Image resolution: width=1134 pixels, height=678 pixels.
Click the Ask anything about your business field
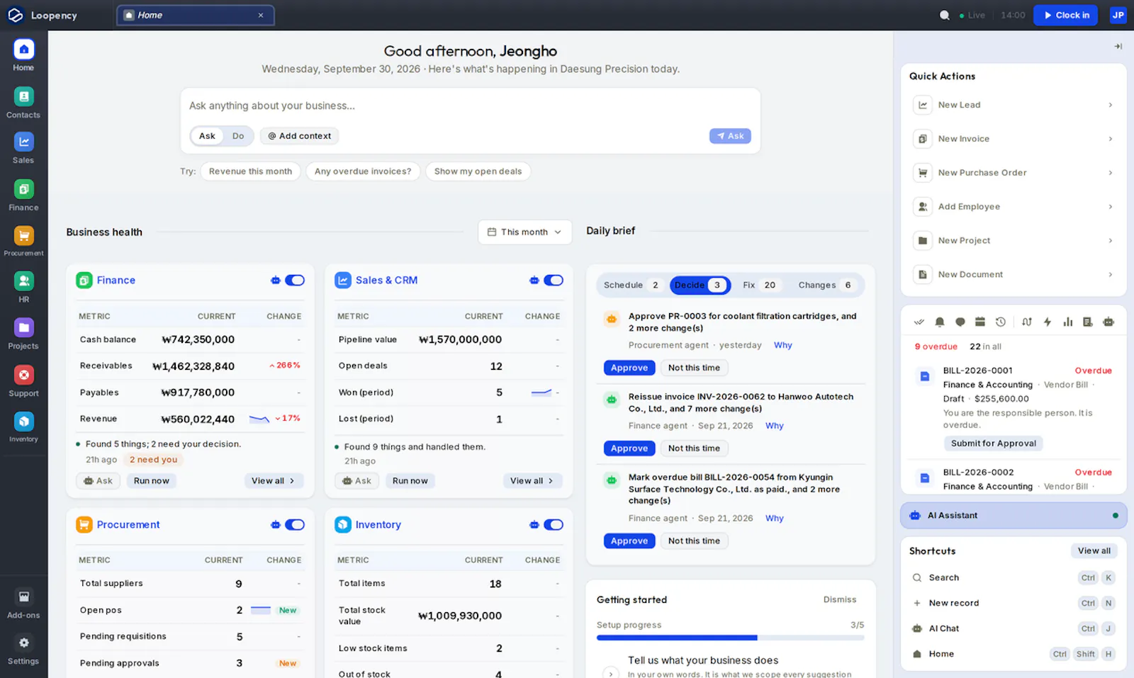(470, 106)
